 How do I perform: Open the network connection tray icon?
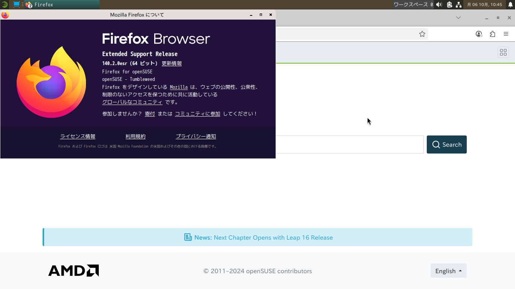tap(458, 5)
